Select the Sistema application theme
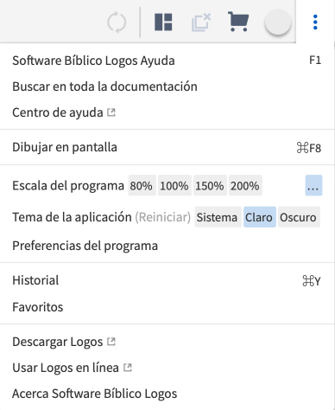335x410 pixels. pyautogui.click(x=217, y=217)
